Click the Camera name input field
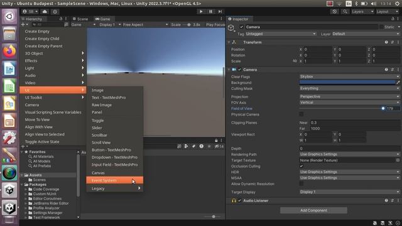The height and width of the screenshot is (226, 402). point(312,27)
